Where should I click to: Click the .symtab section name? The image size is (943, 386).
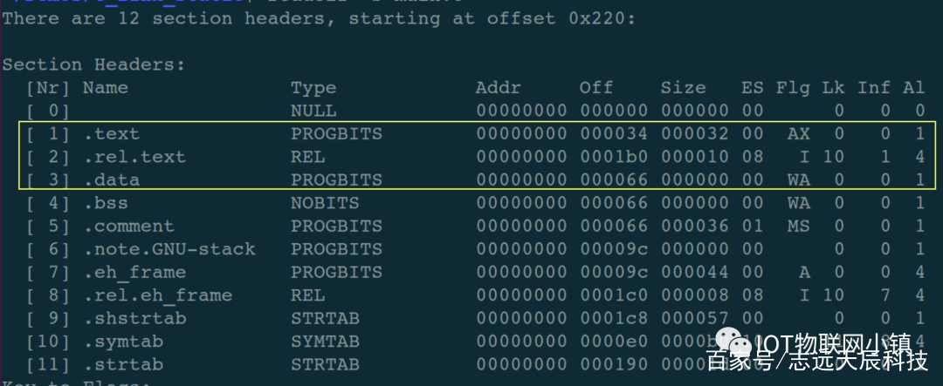pyautogui.click(x=123, y=342)
